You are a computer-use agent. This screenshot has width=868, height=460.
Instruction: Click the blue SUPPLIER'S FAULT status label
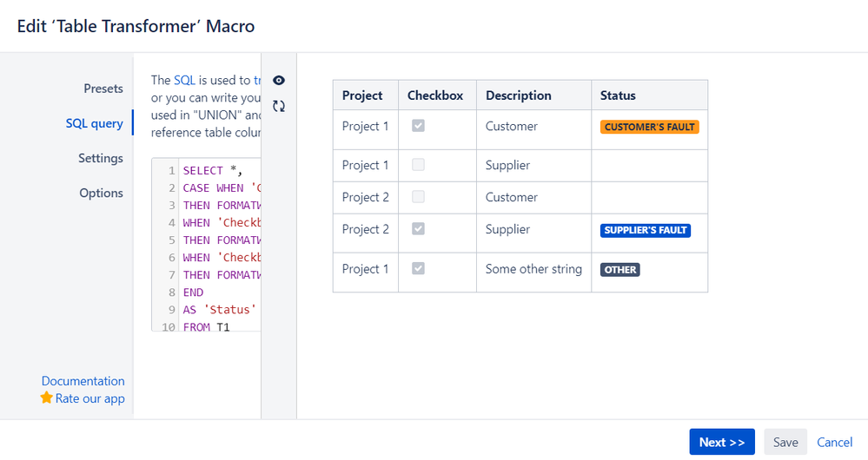coord(646,230)
